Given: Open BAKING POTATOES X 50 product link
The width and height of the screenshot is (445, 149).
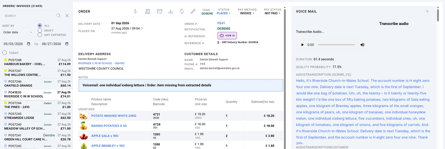Looking at the screenshot, I should tap(109, 126).
